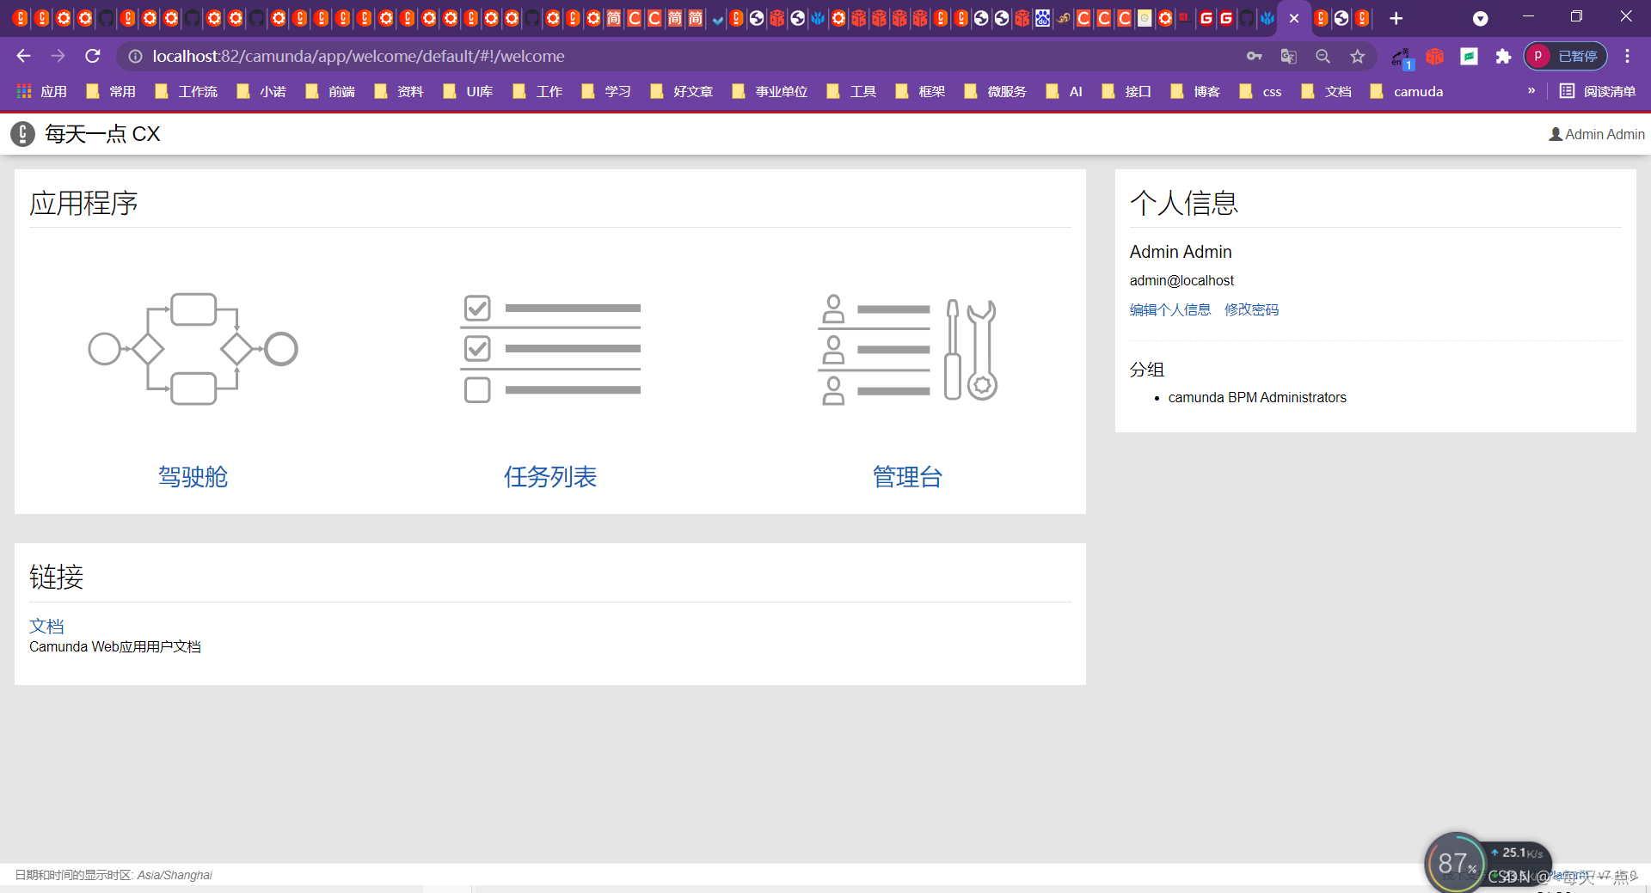The height and width of the screenshot is (893, 1651).
Task: Click the timezone text Asia/Shanghai in footer
Action: [175, 875]
